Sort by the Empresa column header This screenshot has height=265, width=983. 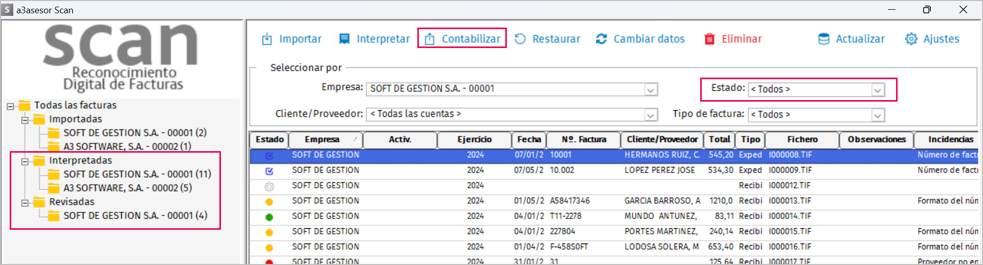tap(326, 139)
